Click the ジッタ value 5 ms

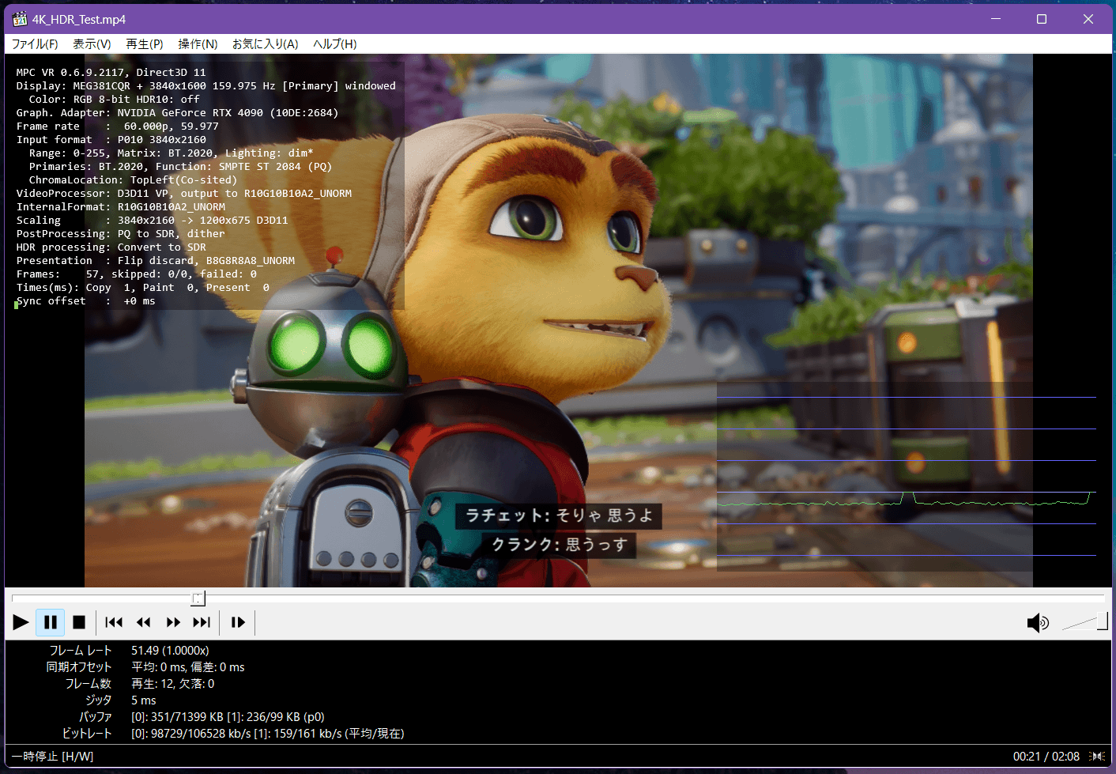point(144,700)
